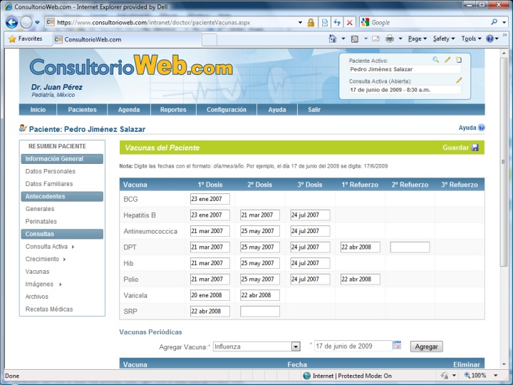
Task: Click the blue Help question icon in toolbar
Action: point(489,38)
